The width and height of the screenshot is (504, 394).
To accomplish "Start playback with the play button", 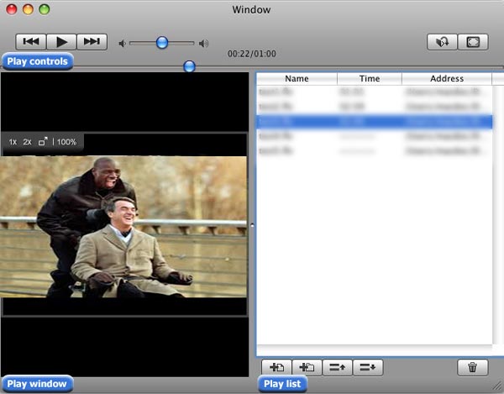I will click(61, 42).
